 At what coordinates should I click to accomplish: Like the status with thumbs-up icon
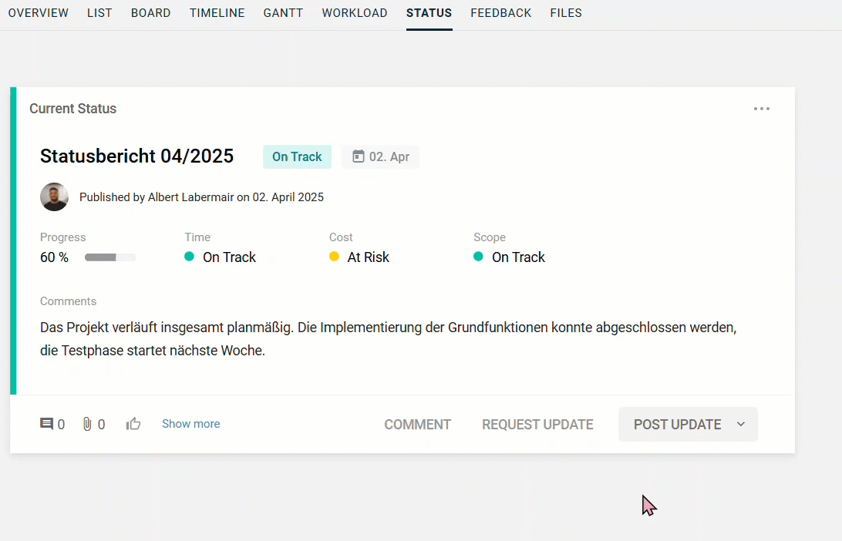(x=133, y=424)
